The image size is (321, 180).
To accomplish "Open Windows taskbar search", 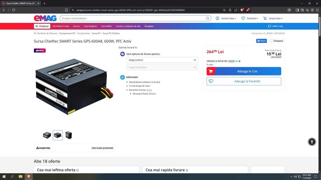I will point(12,176).
